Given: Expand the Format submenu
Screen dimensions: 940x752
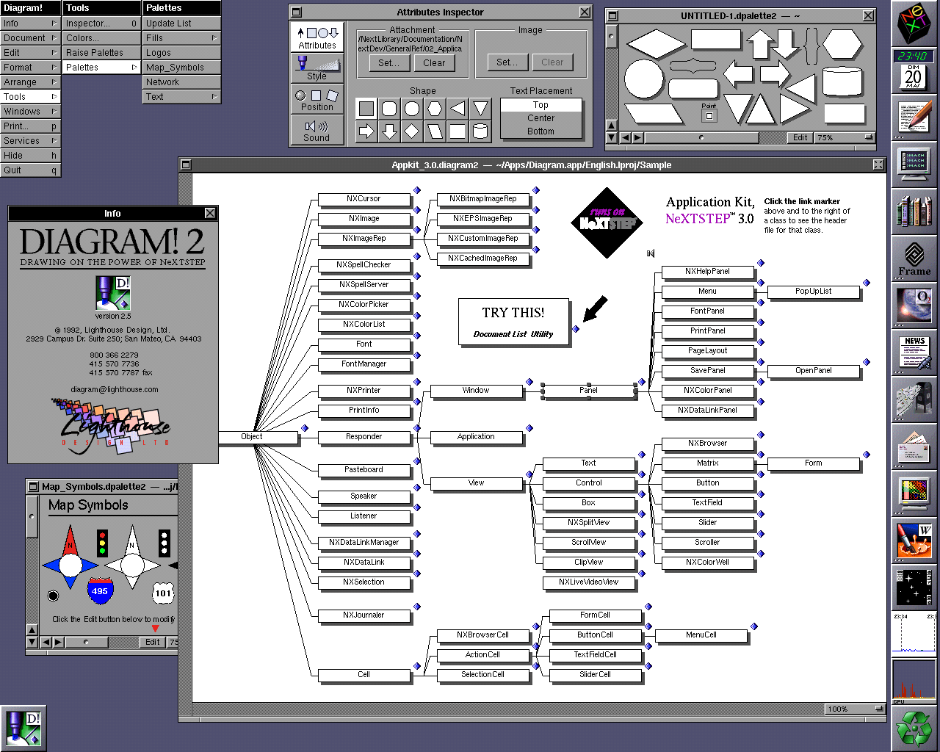Looking at the screenshot, I should click(30, 68).
